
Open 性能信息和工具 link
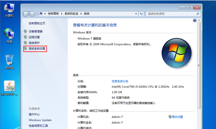click(x=38, y=126)
